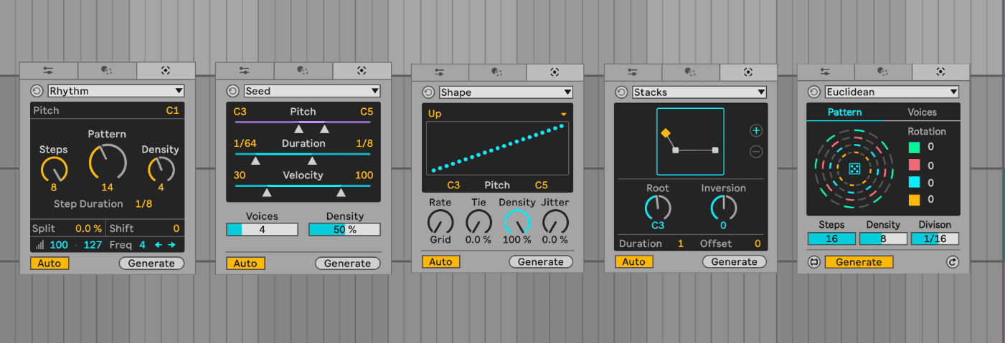Remove a chord with the Stacks minus icon
This screenshot has height=343, width=1005.
(x=755, y=152)
